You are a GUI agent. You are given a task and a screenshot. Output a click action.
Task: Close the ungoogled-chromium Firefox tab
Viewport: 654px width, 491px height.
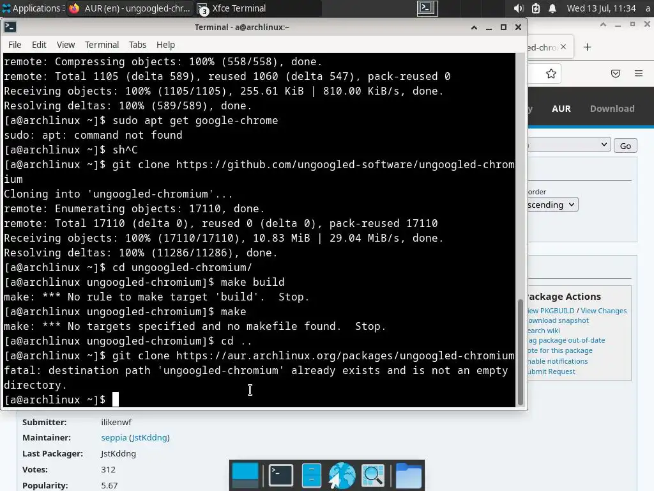pyautogui.click(x=563, y=47)
